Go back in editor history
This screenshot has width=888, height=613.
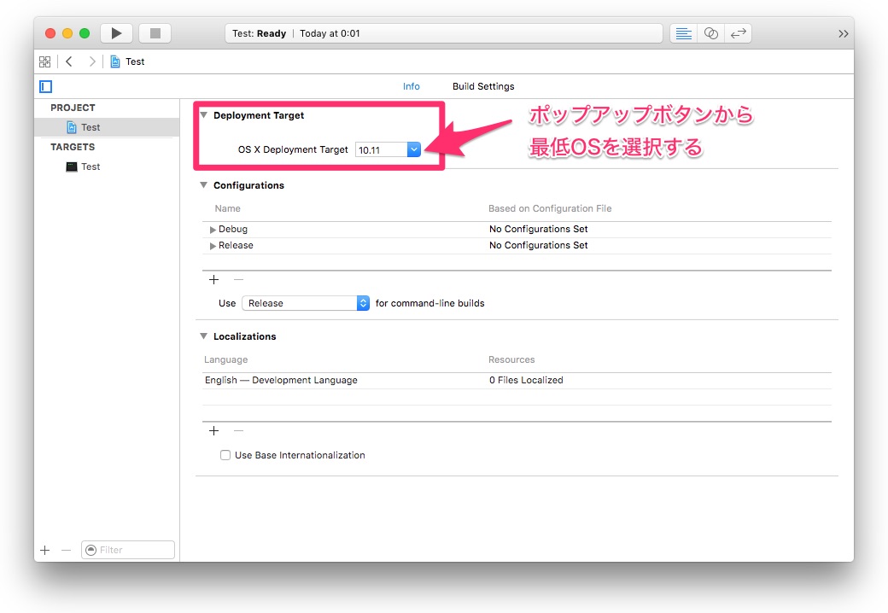coord(69,61)
